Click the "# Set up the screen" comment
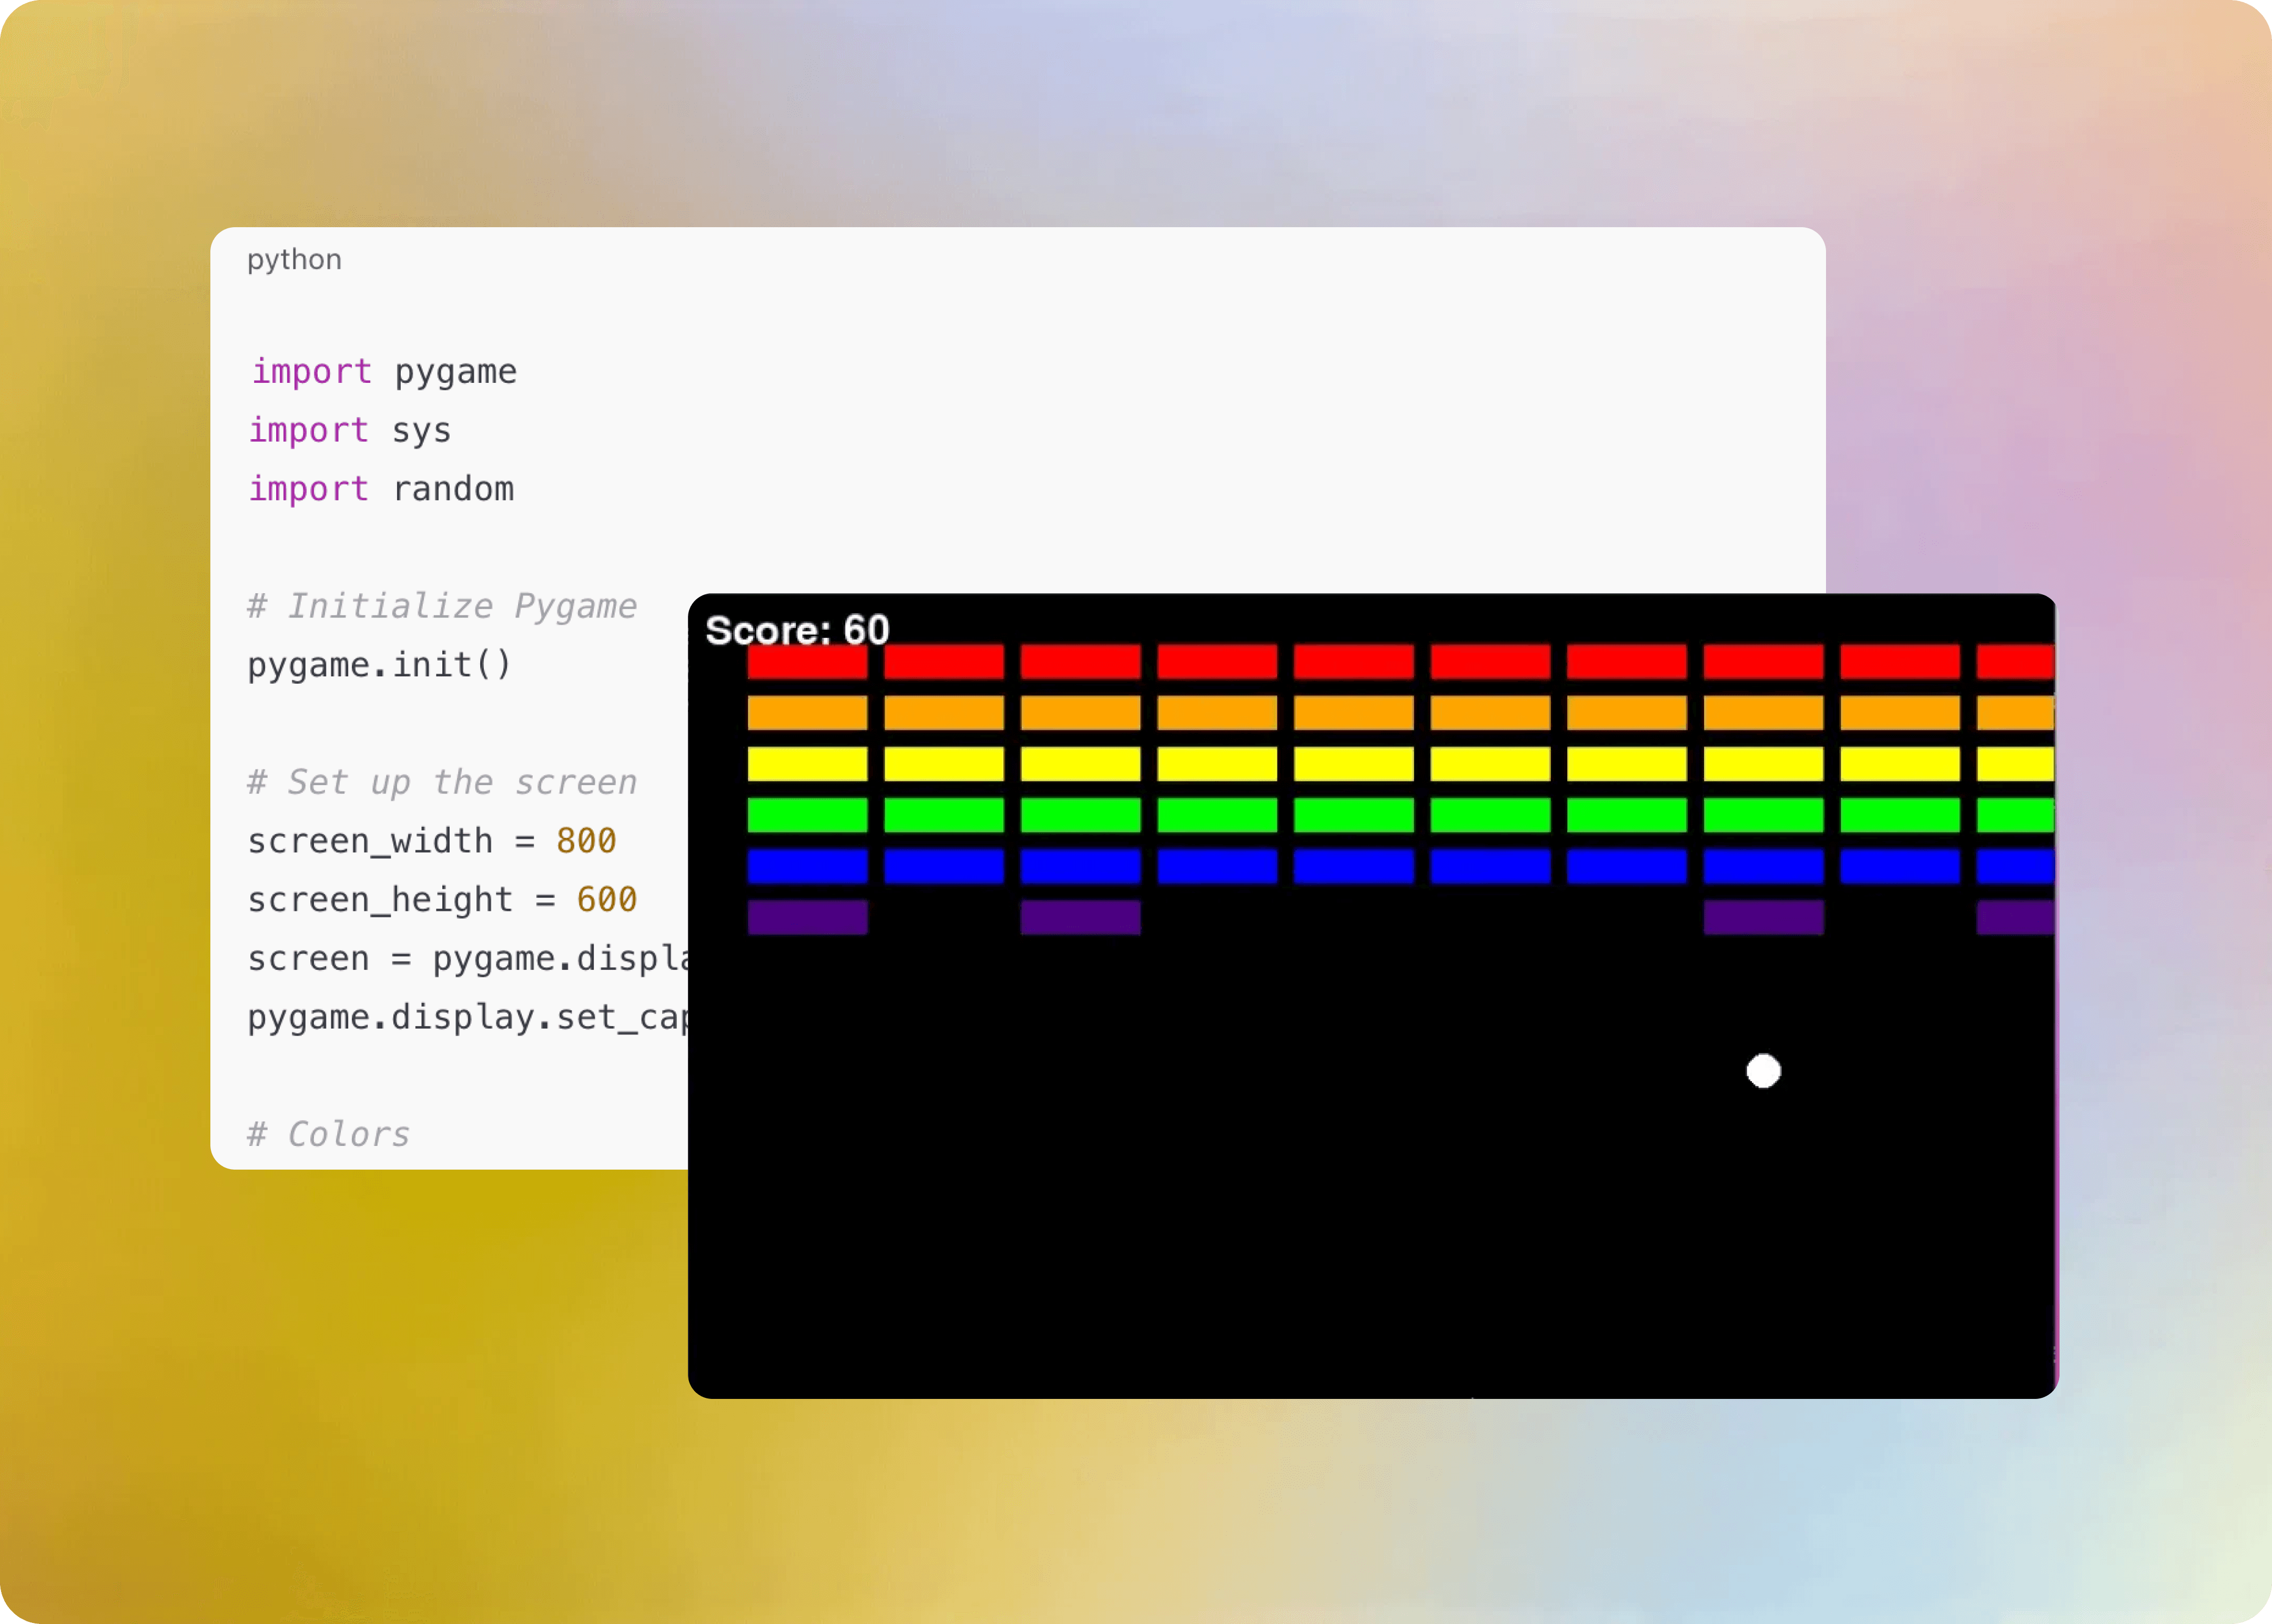This screenshot has height=1624, width=2272. click(441, 781)
